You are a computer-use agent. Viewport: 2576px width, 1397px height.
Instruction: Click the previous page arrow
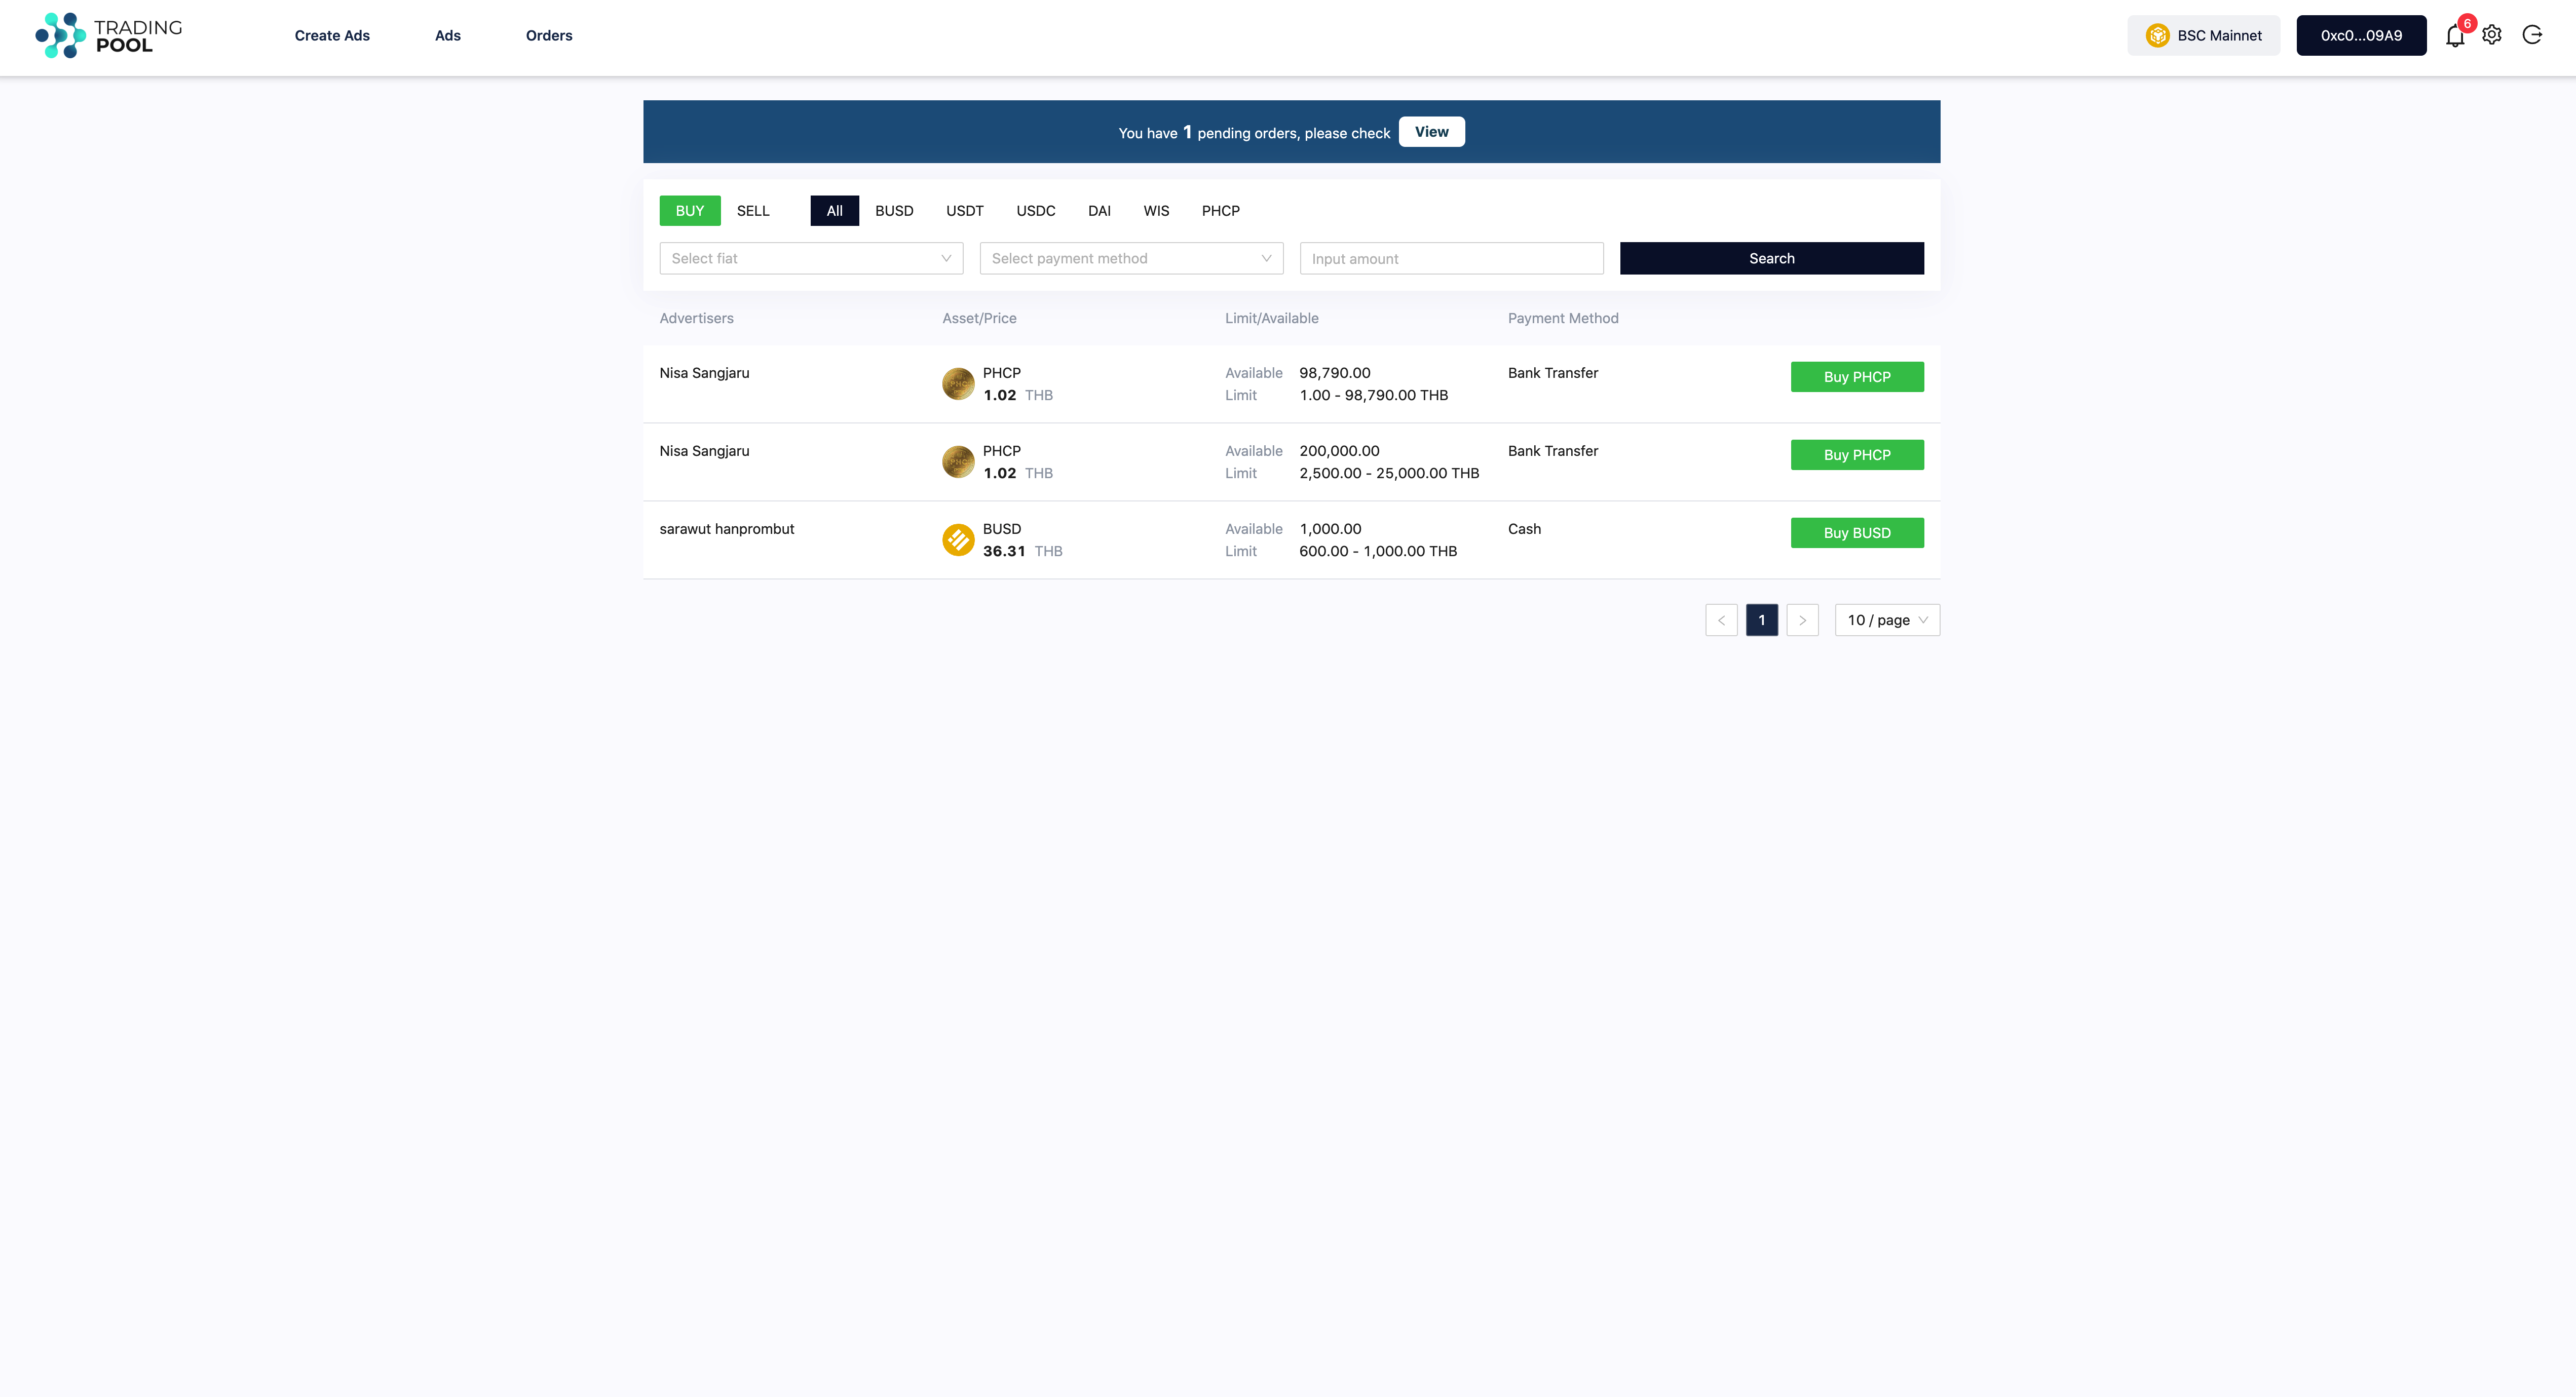click(x=1721, y=620)
